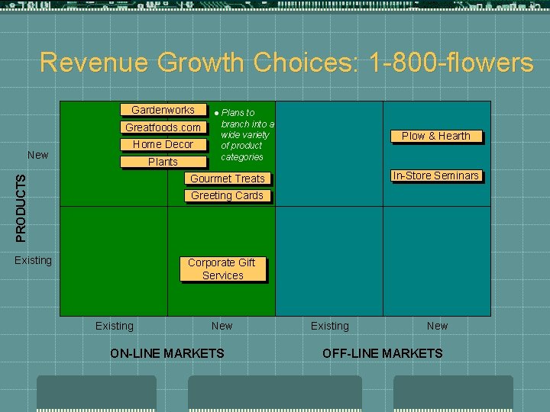Image resolution: width=550 pixels, height=412 pixels.
Task: Click the 'New' products row label
Action: point(38,155)
